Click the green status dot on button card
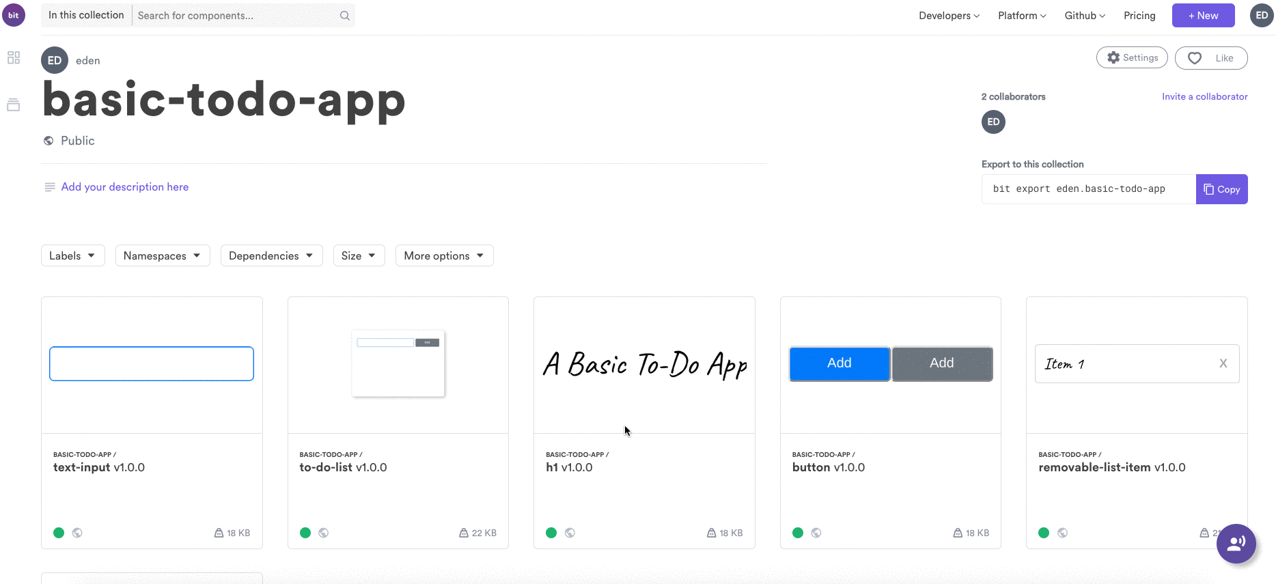This screenshot has width=1276, height=584. 798,533
